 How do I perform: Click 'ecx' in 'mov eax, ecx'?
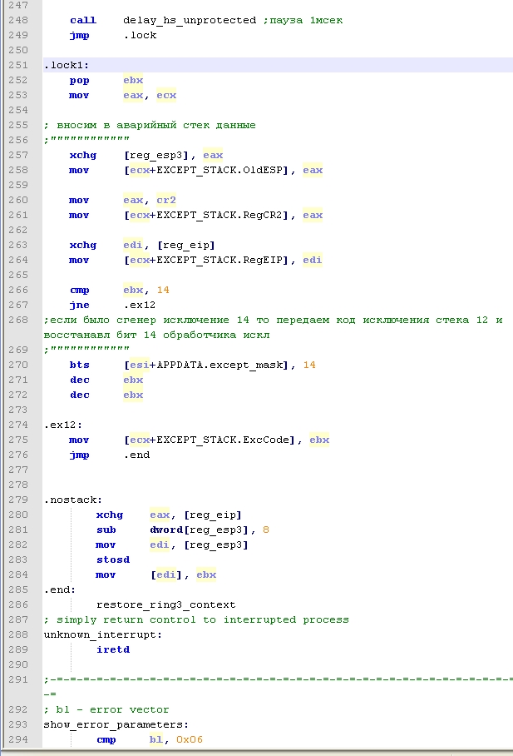(x=166, y=96)
